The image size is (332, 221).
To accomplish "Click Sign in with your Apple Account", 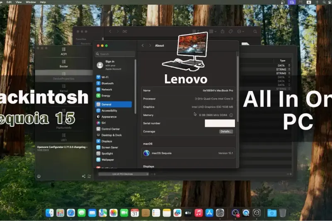I will click(x=110, y=65).
